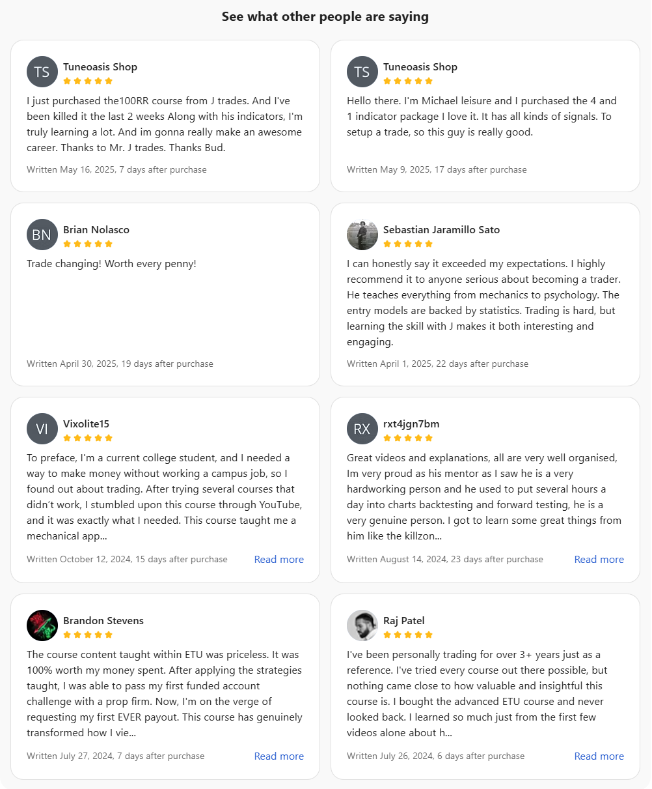
Task: Click Brandon Stevens' profile picture
Action: pyautogui.click(x=42, y=625)
